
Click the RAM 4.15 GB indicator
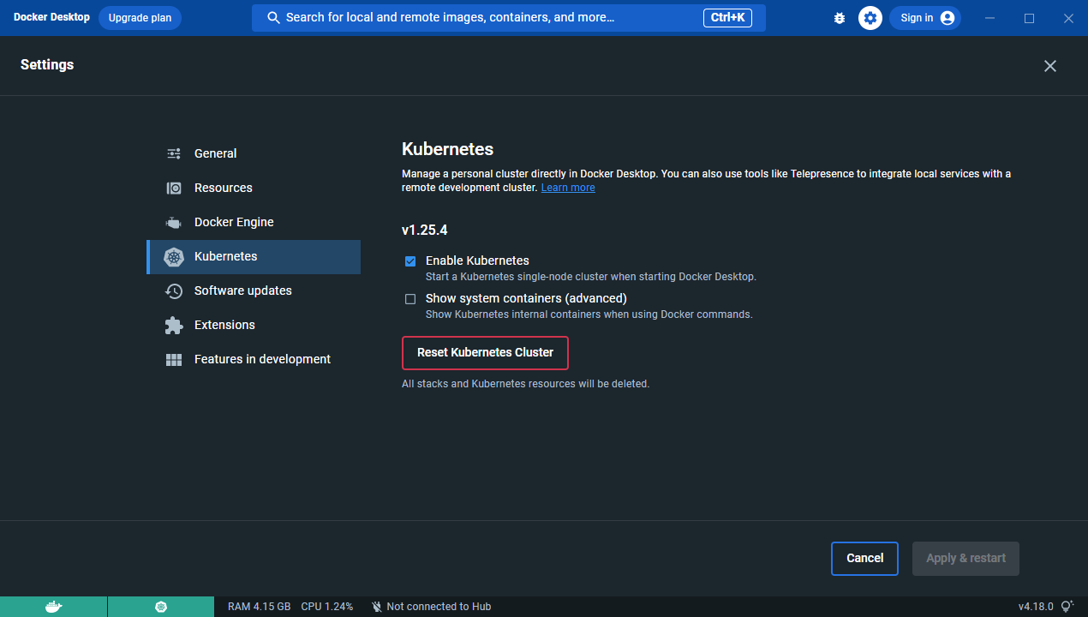[x=259, y=607]
